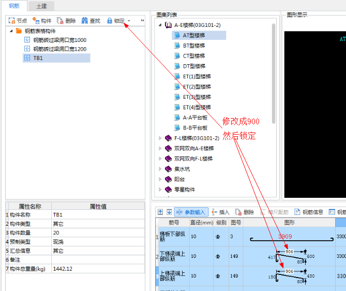The image size is (346, 291).
Task: Click the purple book icon of 阳台
Action: [169, 179]
